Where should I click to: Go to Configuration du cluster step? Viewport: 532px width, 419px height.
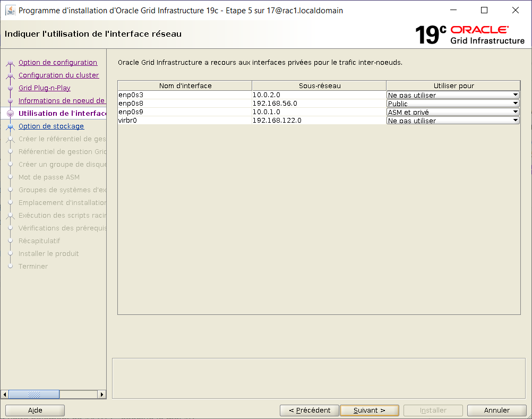point(59,75)
